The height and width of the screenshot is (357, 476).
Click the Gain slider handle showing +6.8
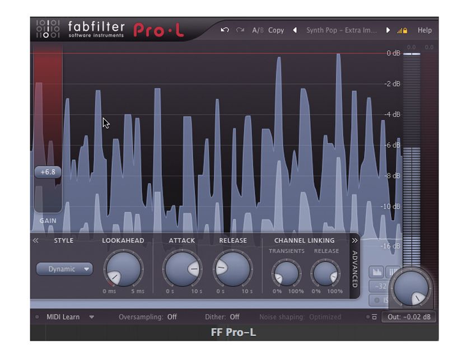coord(48,172)
